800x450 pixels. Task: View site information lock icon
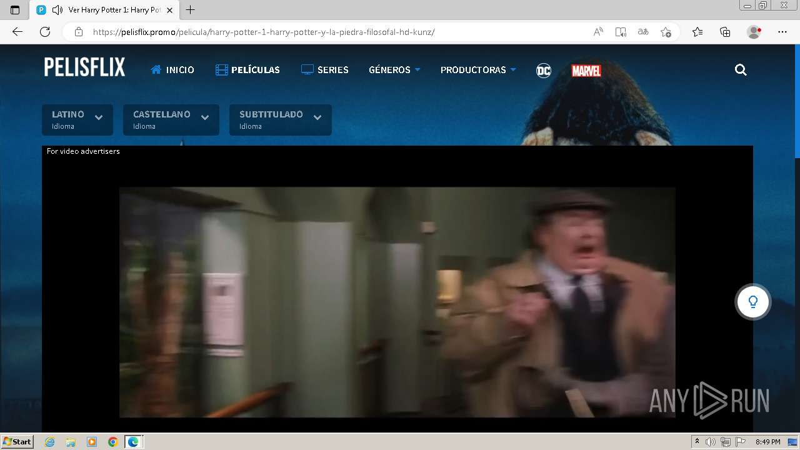pos(79,32)
